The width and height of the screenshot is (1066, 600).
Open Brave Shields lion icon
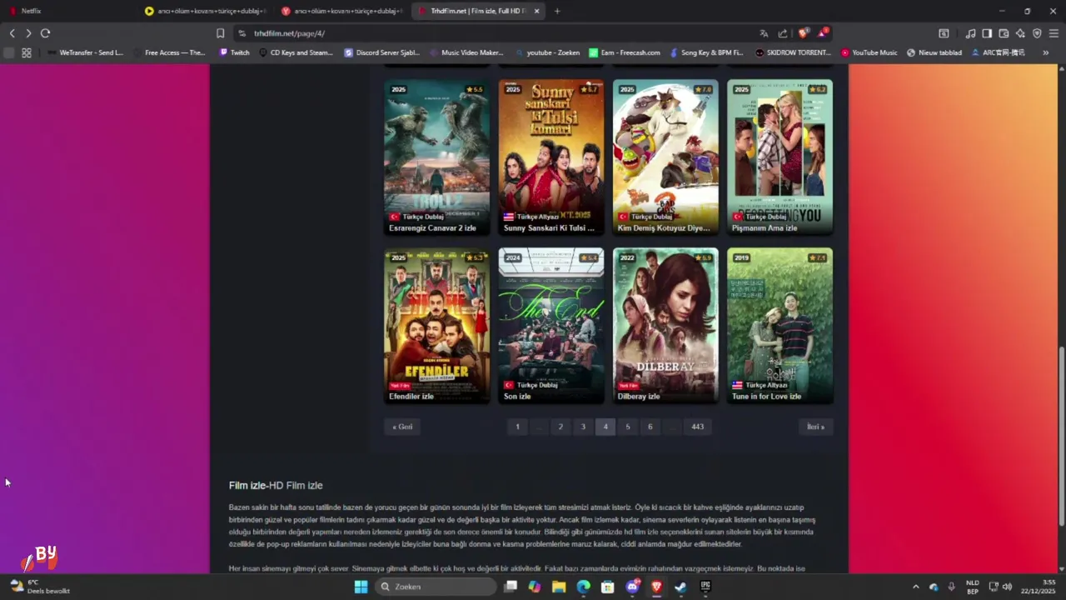coord(803,33)
